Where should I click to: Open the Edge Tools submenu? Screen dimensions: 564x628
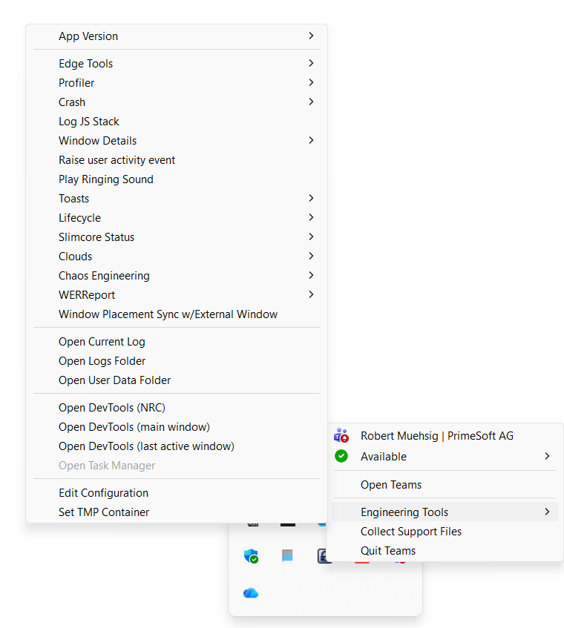pyautogui.click(x=86, y=64)
